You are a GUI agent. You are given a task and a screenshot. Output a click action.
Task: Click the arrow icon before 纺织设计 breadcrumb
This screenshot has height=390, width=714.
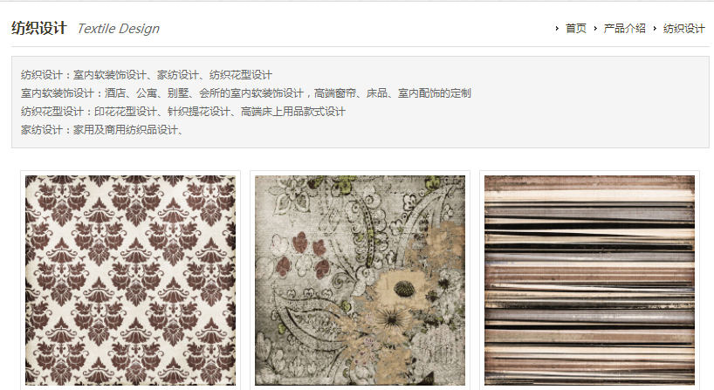click(655, 29)
